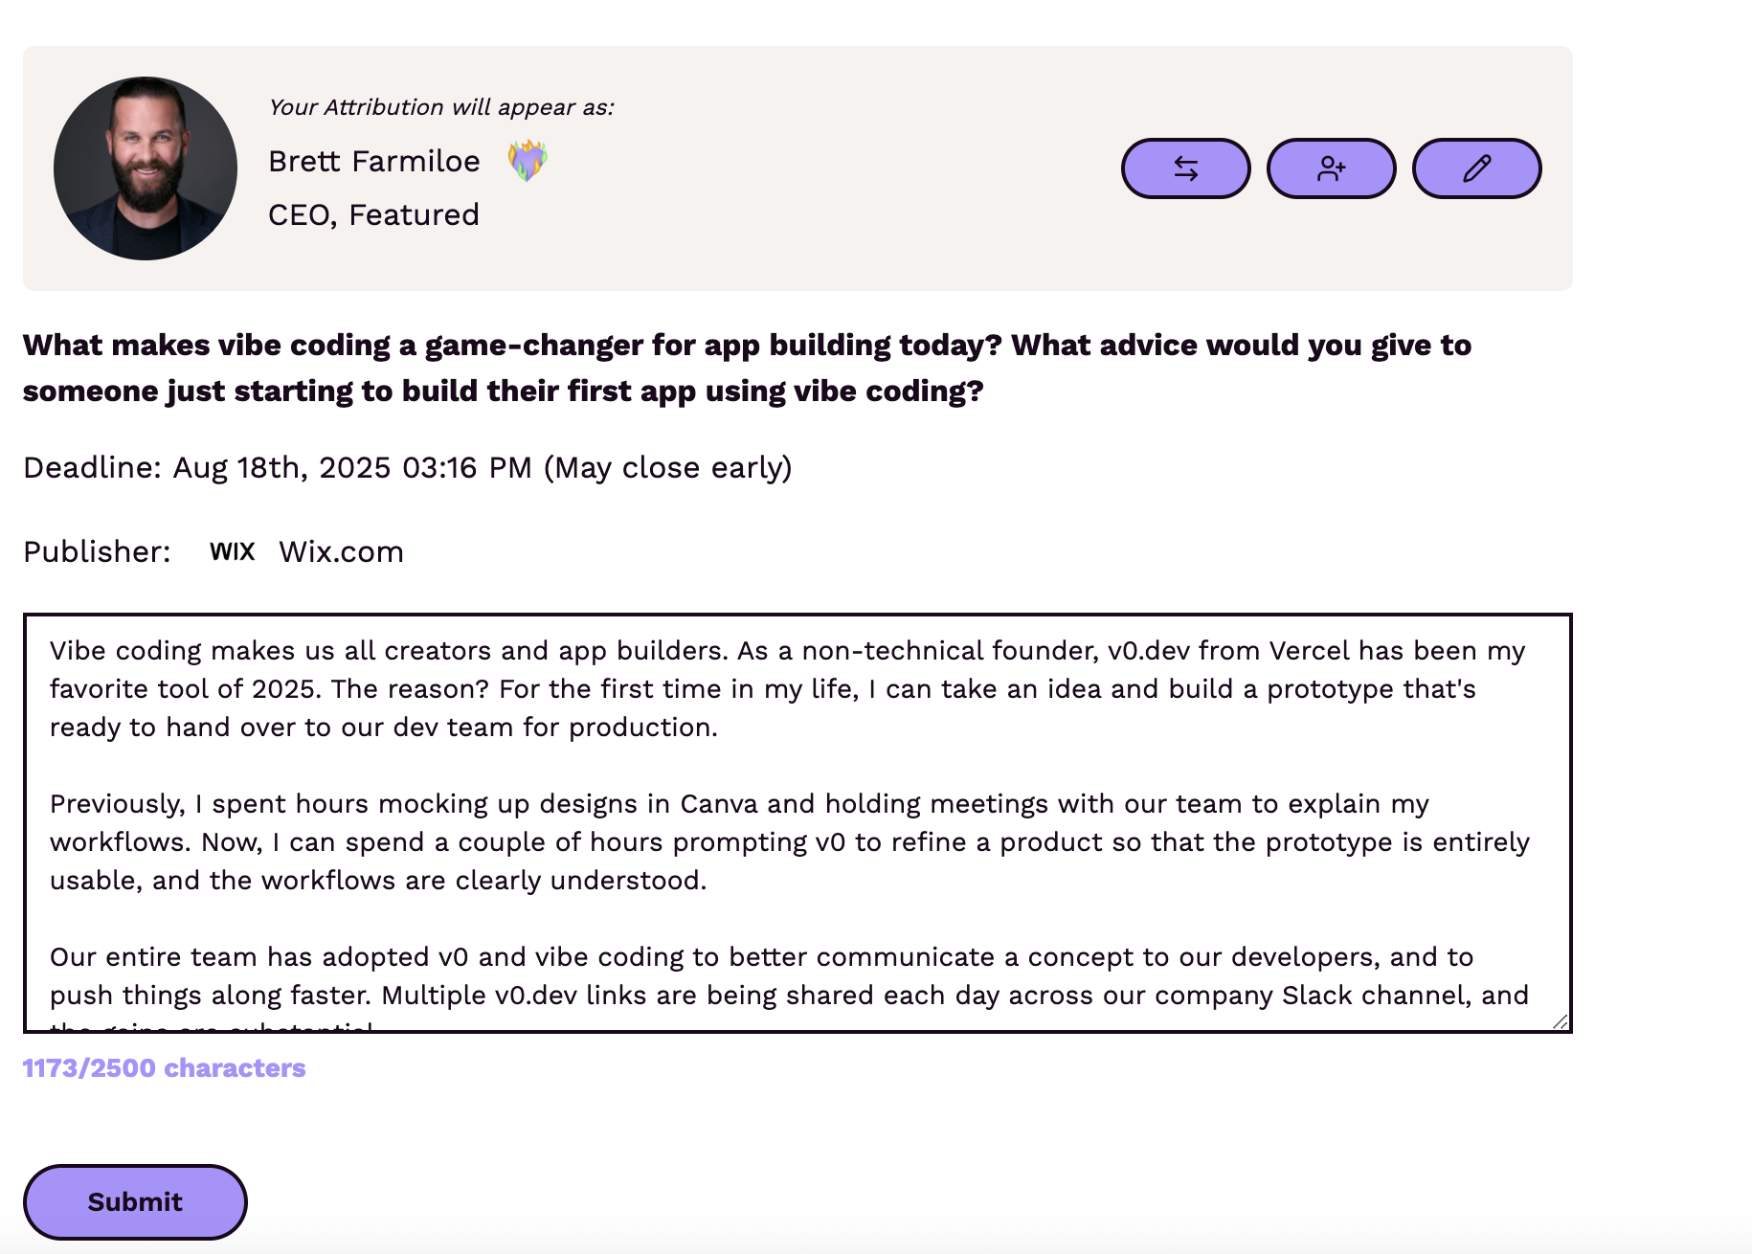Click the textarea resize handle corner
The width and height of the screenshot is (1752, 1254).
1558,1022
